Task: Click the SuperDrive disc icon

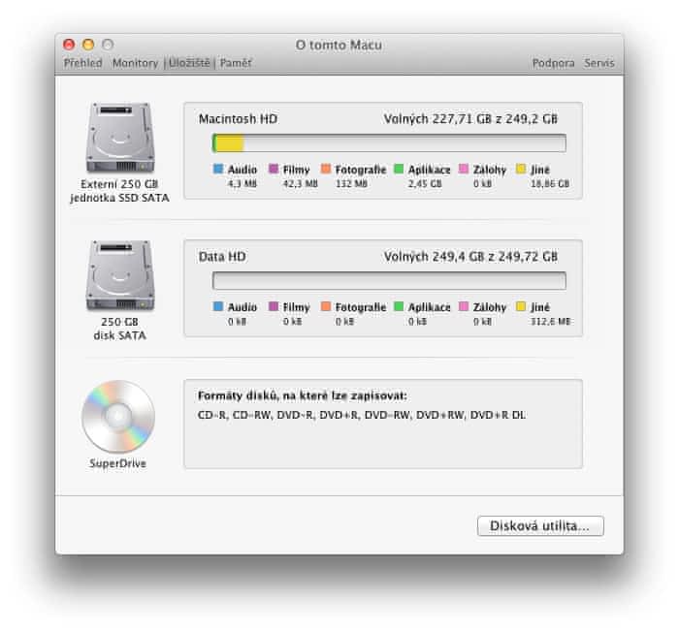Action: coord(118,417)
